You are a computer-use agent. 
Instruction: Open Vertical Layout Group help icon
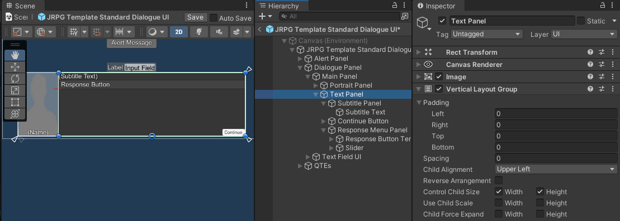590,89
